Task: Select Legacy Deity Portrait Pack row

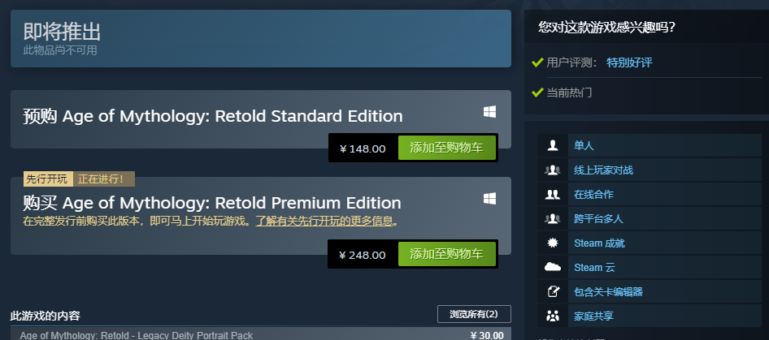Action: [261, 335]
